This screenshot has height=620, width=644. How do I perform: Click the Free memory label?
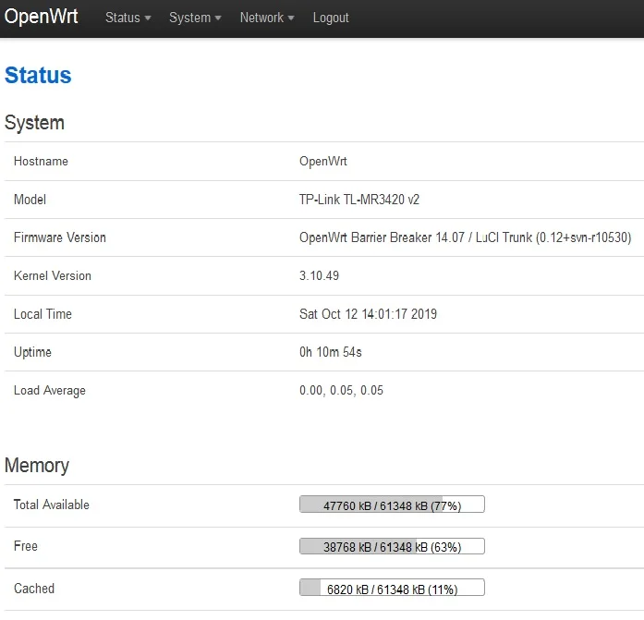click(26, 546)
